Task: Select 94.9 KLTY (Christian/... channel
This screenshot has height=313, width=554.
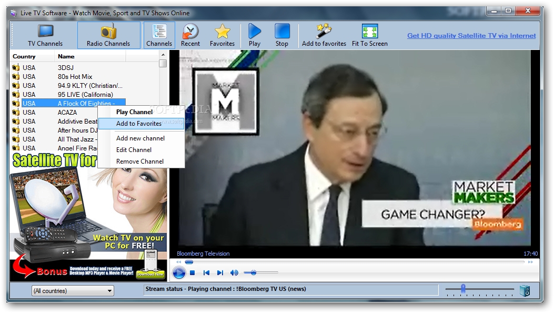Action: click(x=68, y=86)
